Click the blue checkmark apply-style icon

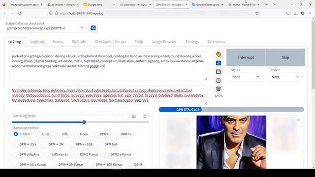(219, 63)
